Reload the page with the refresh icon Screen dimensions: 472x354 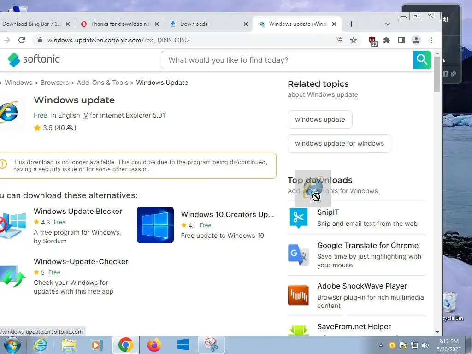pyautogui.click(x=22, y=40)
